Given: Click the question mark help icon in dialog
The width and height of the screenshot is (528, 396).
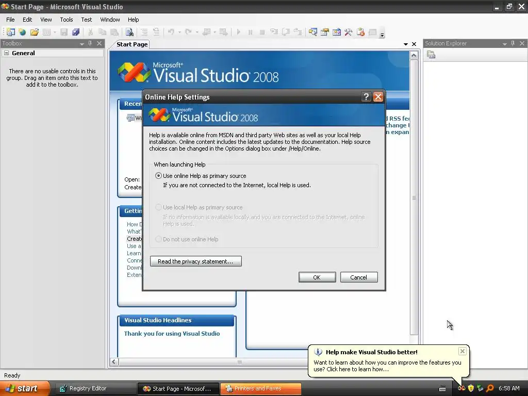Looking at the screenshot, I should 366,97.
